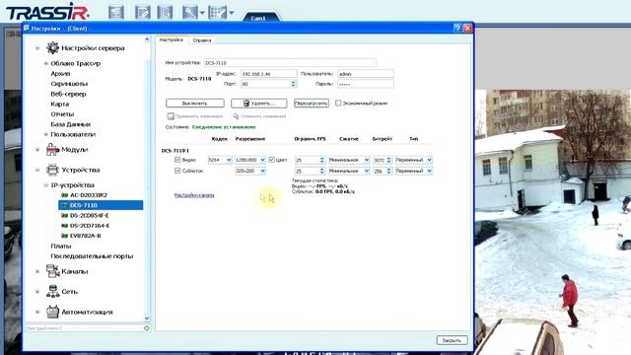Click the device name input field
Image resolution: width=631 pixels, height=355 pixels.
click(290, 63)
